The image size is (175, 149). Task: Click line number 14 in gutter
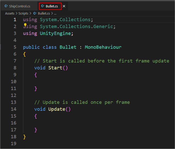pos(14,109)
